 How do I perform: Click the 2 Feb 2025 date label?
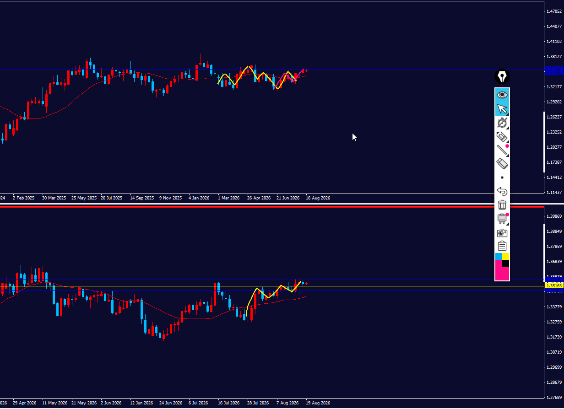pyautogui.click(x=24, y=198)
